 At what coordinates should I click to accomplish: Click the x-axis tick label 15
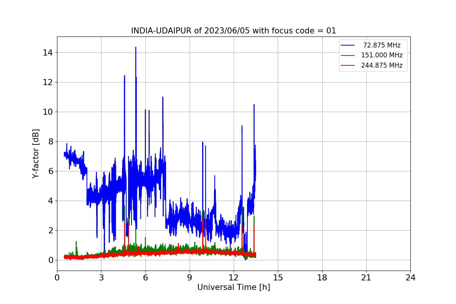[x=278, y=278]
